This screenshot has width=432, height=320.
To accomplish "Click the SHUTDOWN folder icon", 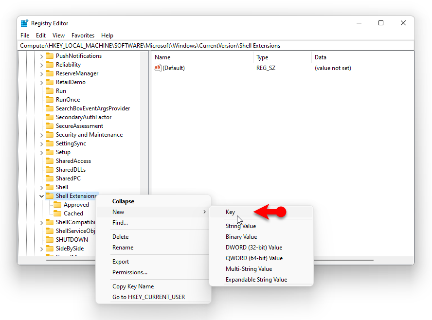I will pyautogui.click(x=50, y=240).
